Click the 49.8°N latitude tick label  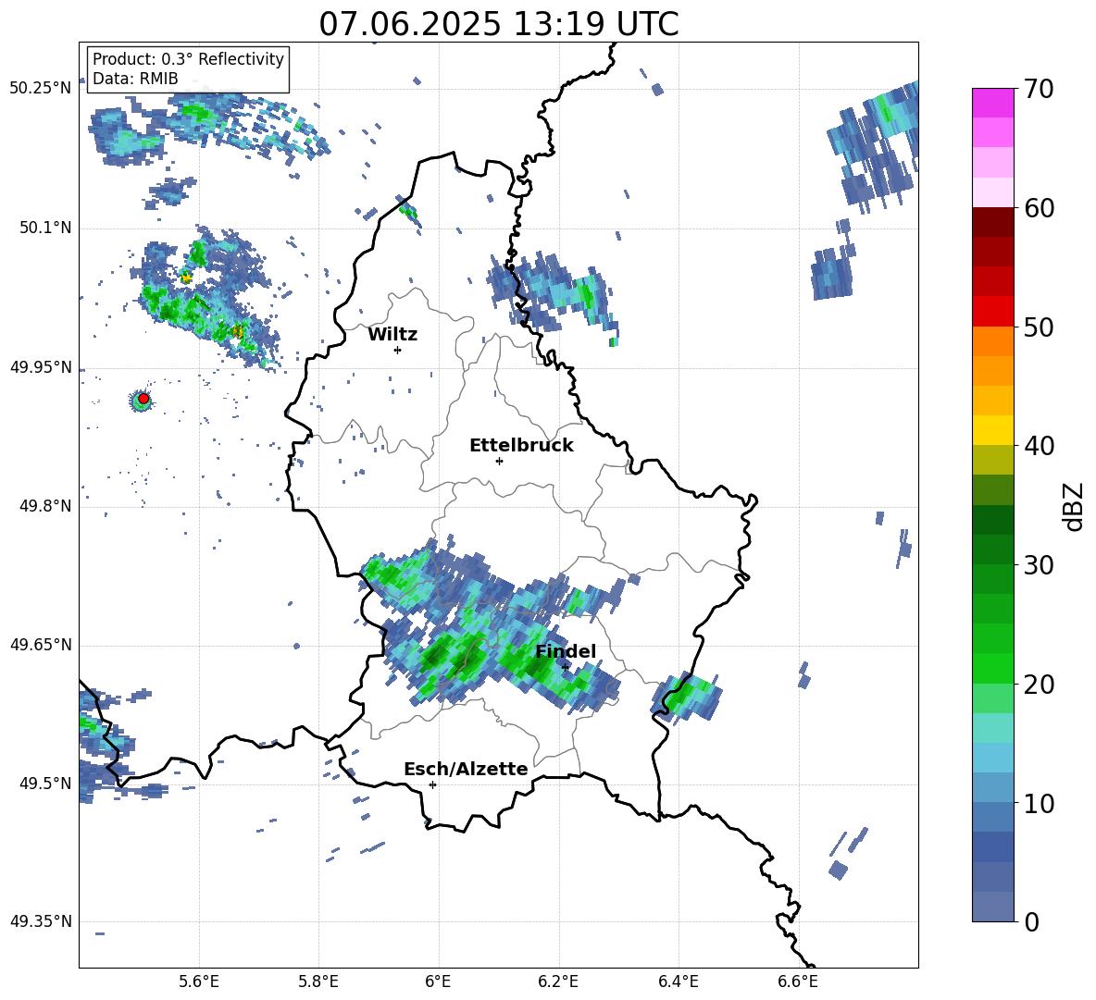coord(44,506)
